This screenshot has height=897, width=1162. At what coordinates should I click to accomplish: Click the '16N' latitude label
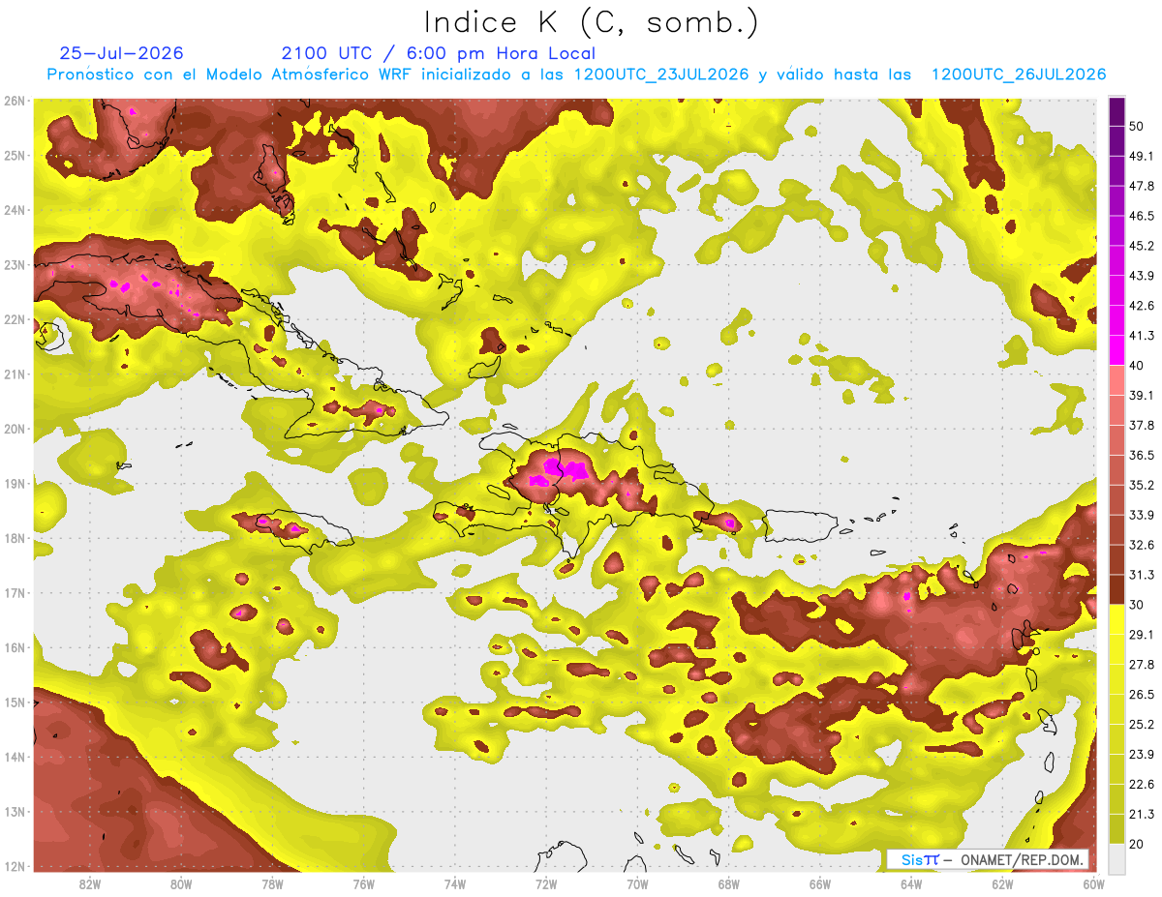(x=15, y=647)
